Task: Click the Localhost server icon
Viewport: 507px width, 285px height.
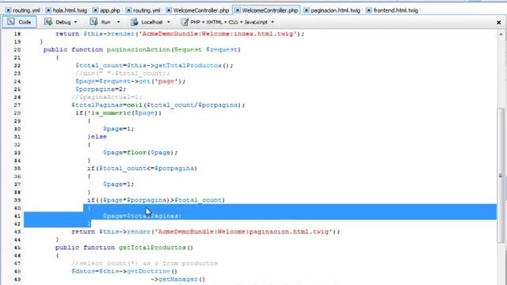Action: pos(134,21)
